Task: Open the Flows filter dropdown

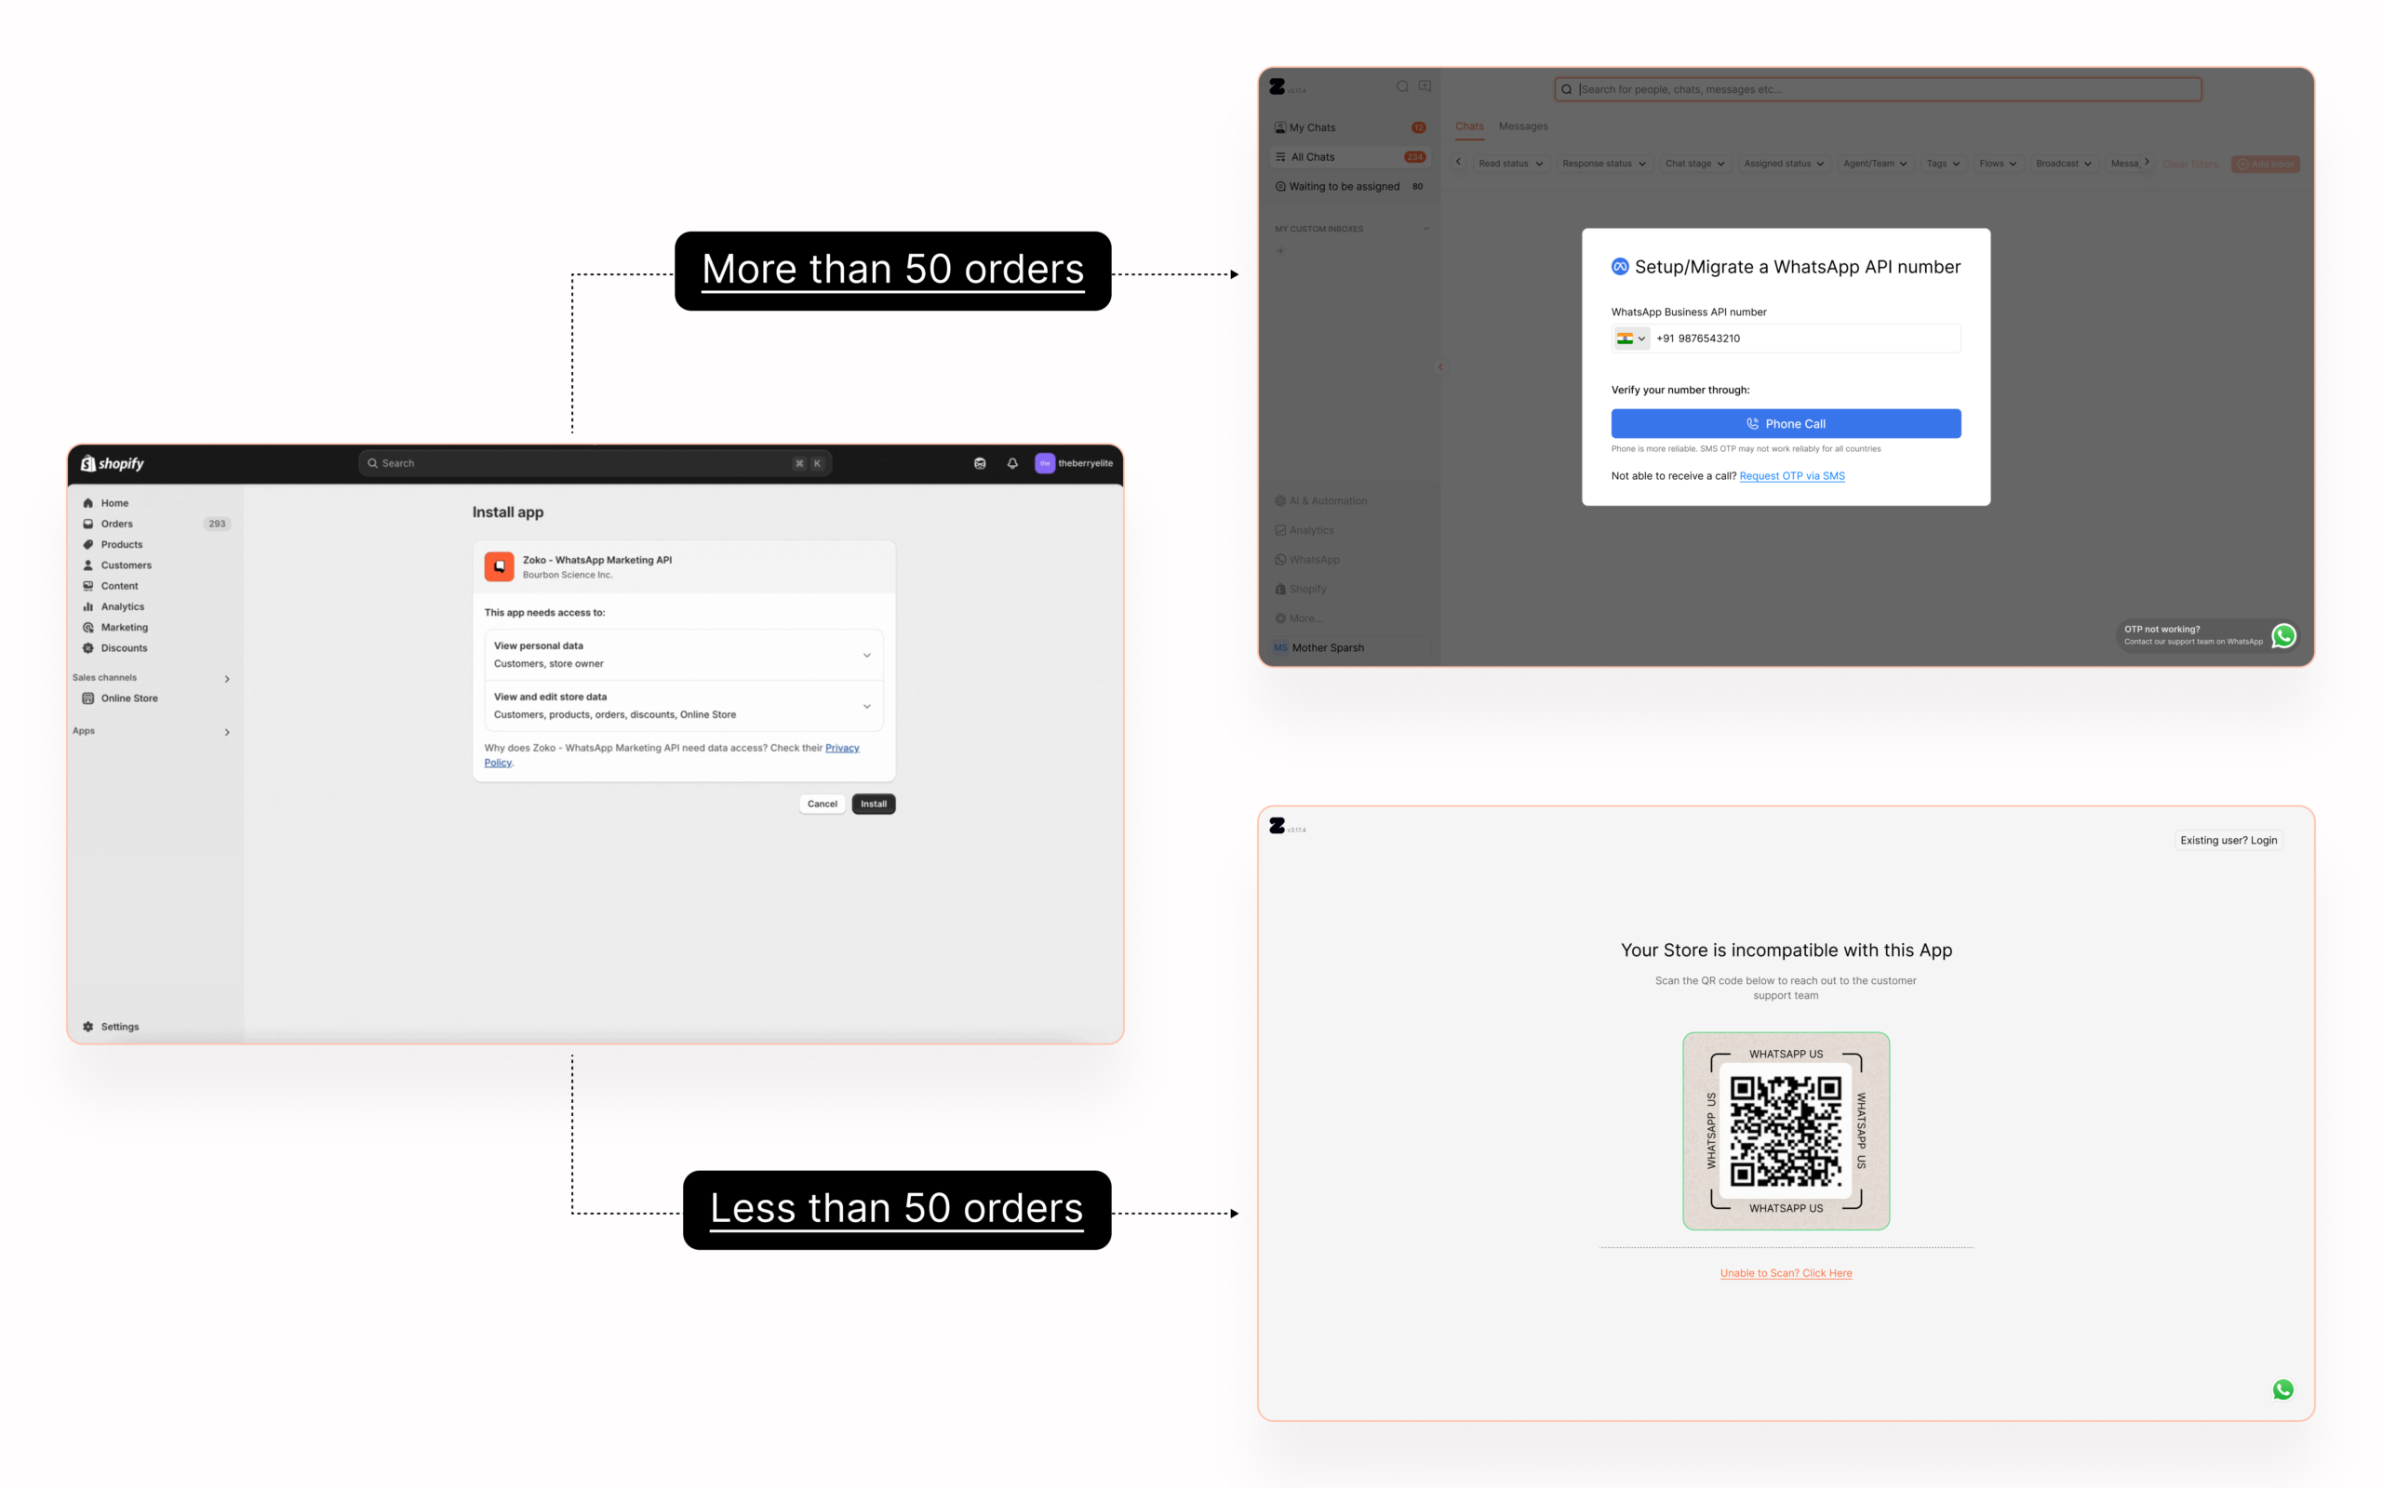Action: pyautogui.click(x=1998, y=164)
